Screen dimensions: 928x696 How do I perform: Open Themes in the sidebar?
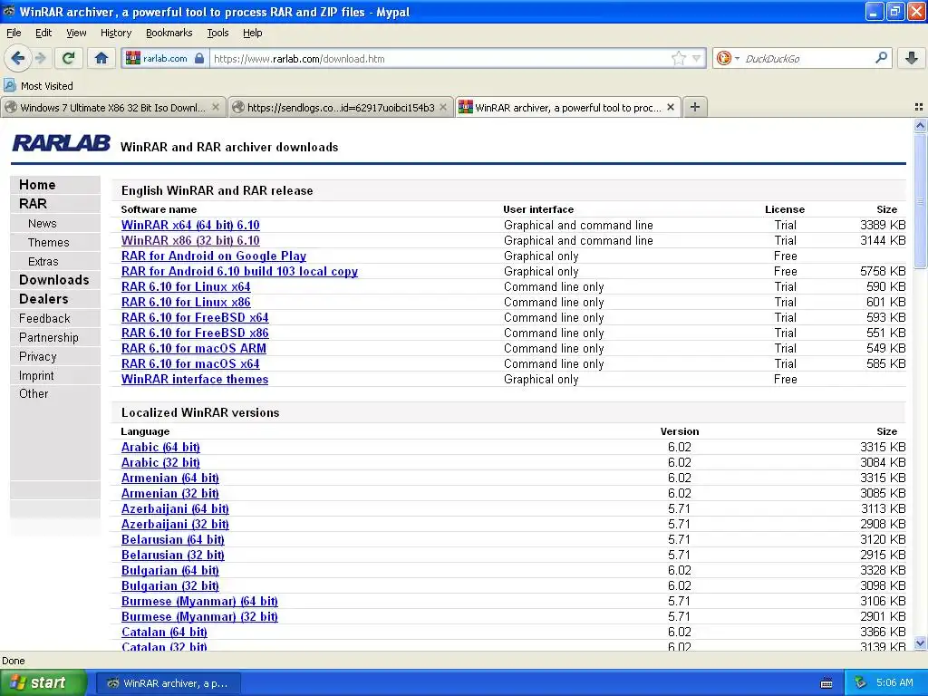(48, 242)
